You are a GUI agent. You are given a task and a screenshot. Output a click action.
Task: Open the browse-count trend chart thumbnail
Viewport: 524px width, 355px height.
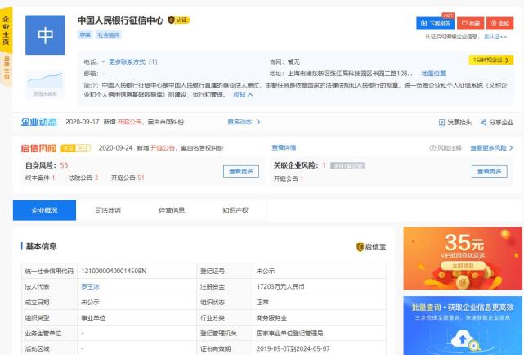pyautogui.click(x=45, y=84)
